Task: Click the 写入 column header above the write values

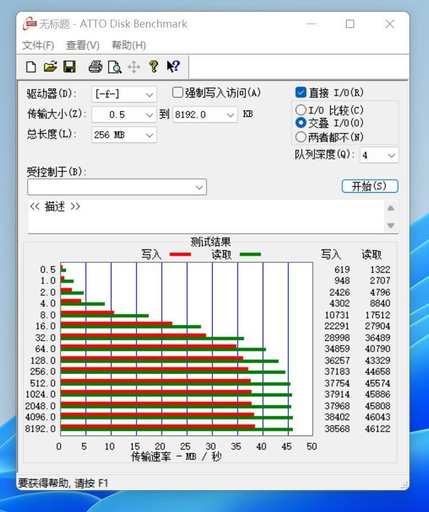Action: click(331, 255)
